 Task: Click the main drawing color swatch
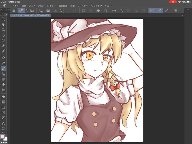(3, 136)
